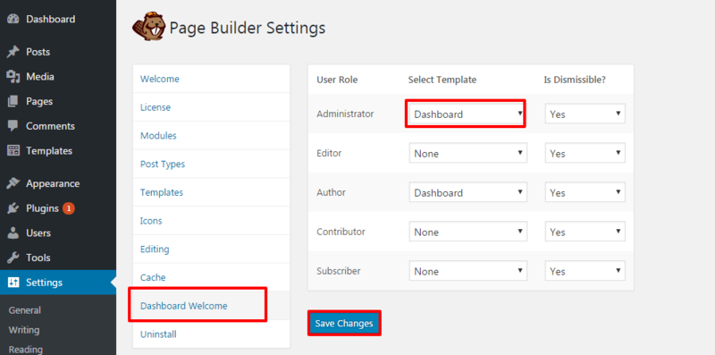Viewport: 715px width, 355px height.
Task: Open Subscriber Is Dismissible dropdown
Action: 585,271
